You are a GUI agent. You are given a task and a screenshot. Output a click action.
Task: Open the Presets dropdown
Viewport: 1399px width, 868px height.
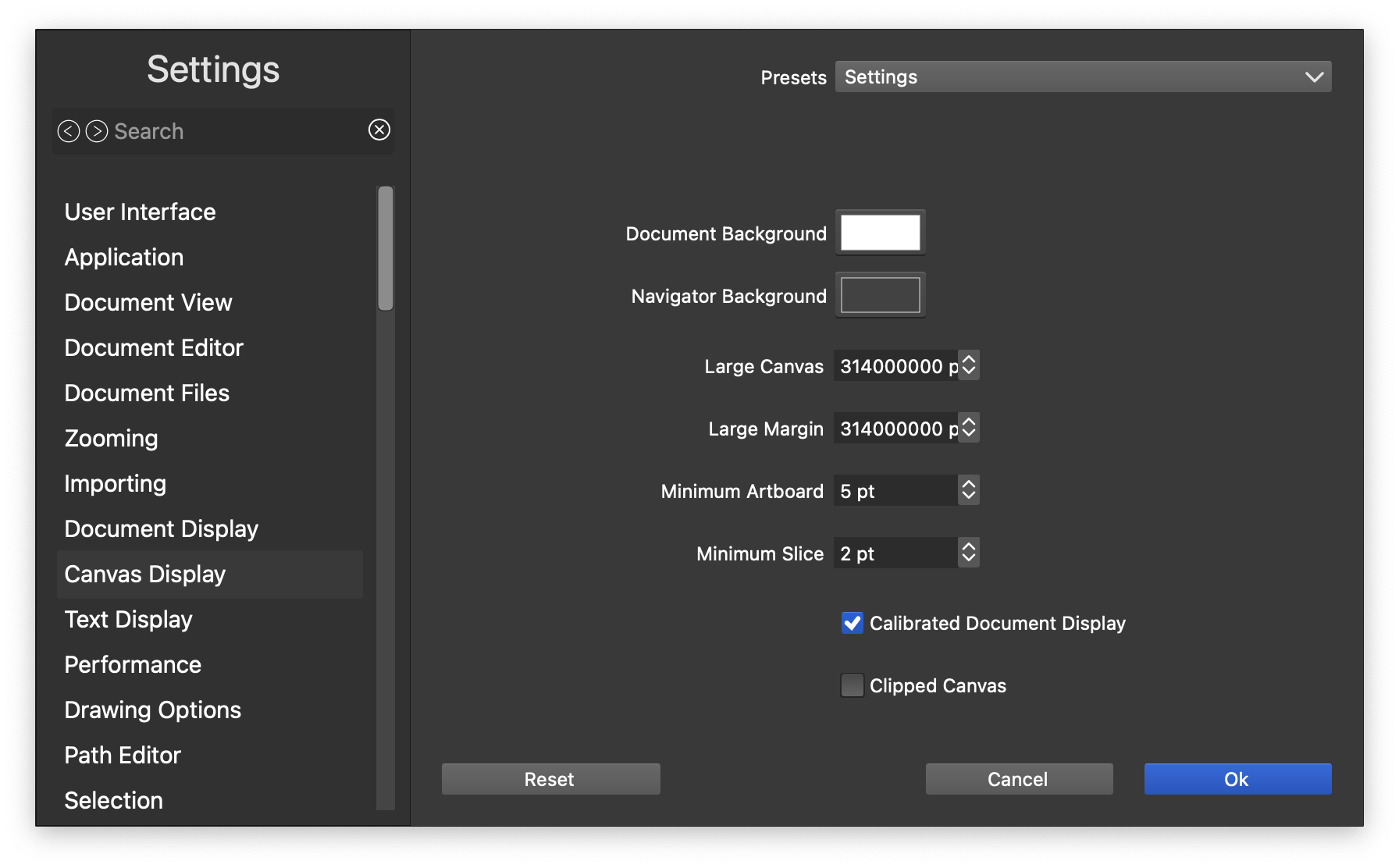pyautogui.click(x=1083, y=76)
